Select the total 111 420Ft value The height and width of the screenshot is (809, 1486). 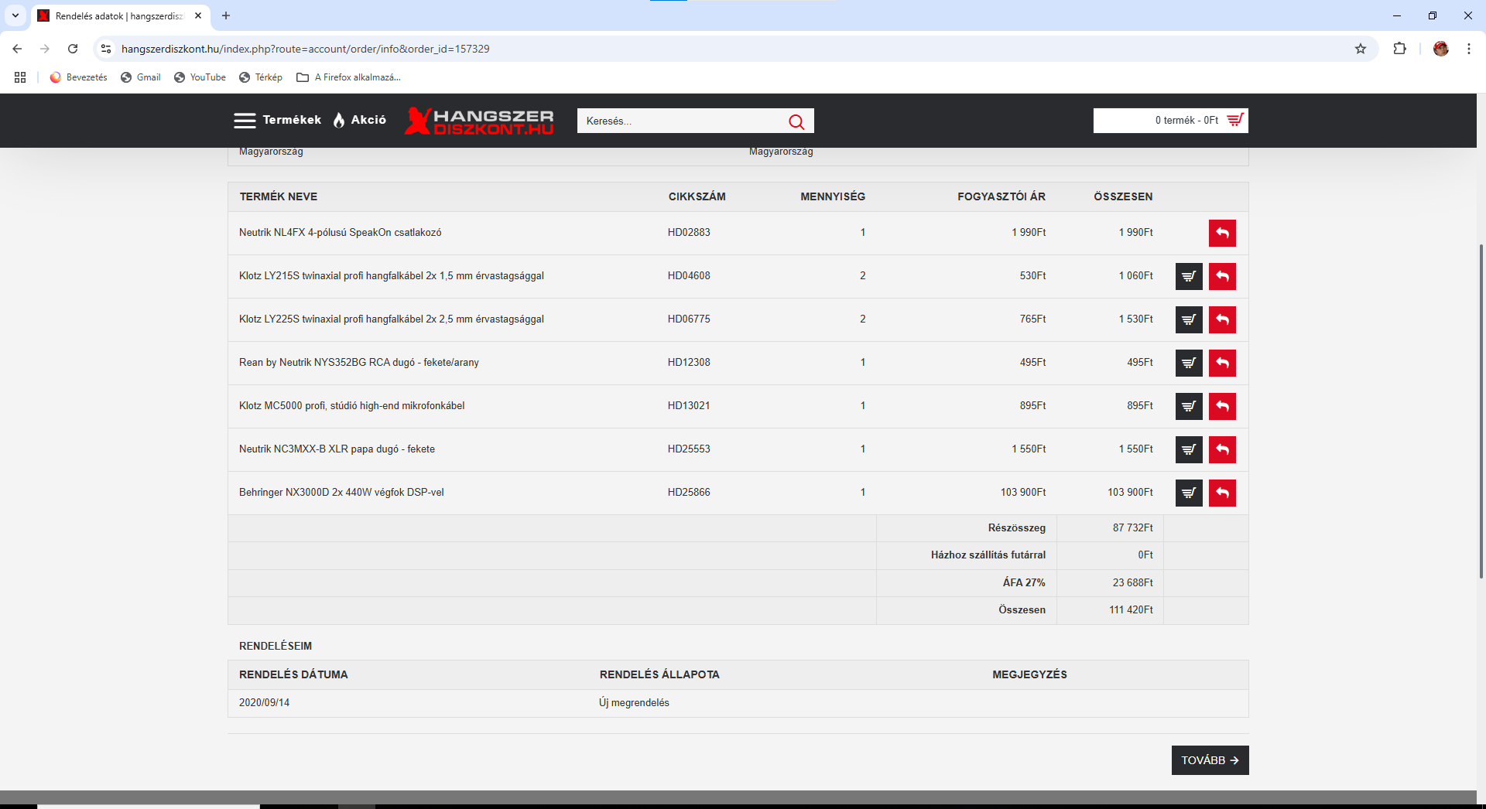pyautogui.click(x=1131, y=610)
